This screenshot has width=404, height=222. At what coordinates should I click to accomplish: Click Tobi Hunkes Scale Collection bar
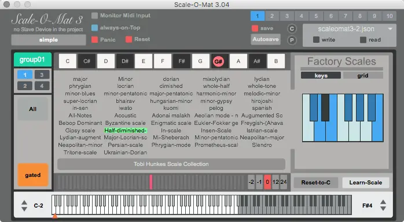point(171,164)
